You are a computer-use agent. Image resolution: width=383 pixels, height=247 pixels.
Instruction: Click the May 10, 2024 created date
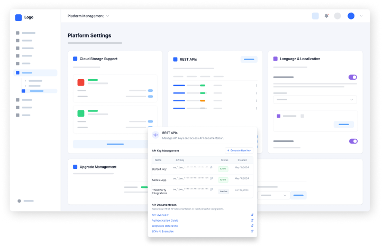tap(242, 167)
